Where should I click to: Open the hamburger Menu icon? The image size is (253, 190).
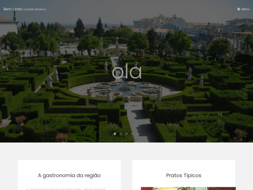(x=238, y=9)
